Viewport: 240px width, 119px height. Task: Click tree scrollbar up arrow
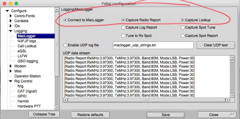(57, 10)
